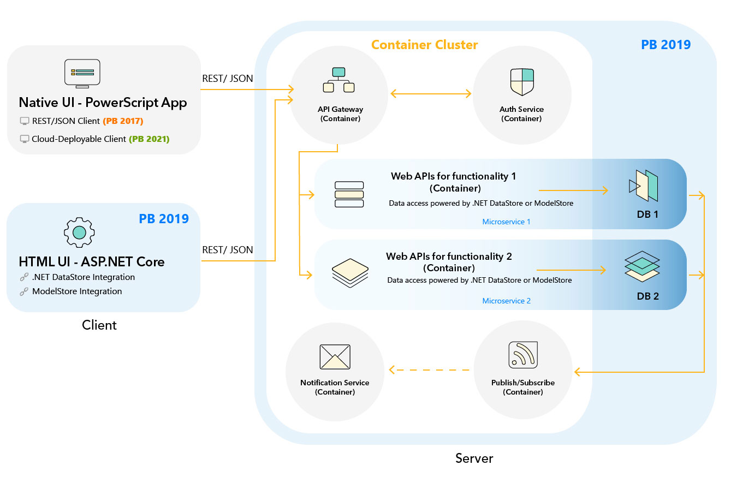Screen dimensions: 731x477
Task: Click the REST/JSON Client monitor glyph
Action: [x=25, y=121]
